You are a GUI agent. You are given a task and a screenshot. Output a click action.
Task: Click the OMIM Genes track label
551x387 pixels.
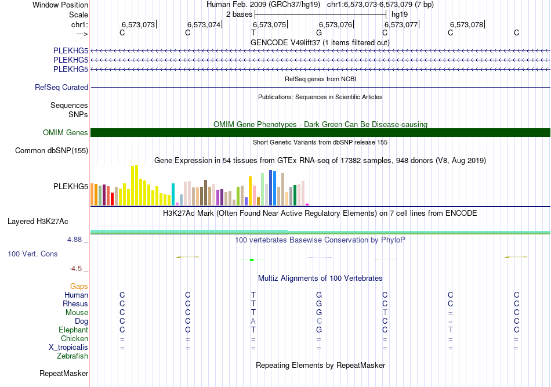point(65,132)
